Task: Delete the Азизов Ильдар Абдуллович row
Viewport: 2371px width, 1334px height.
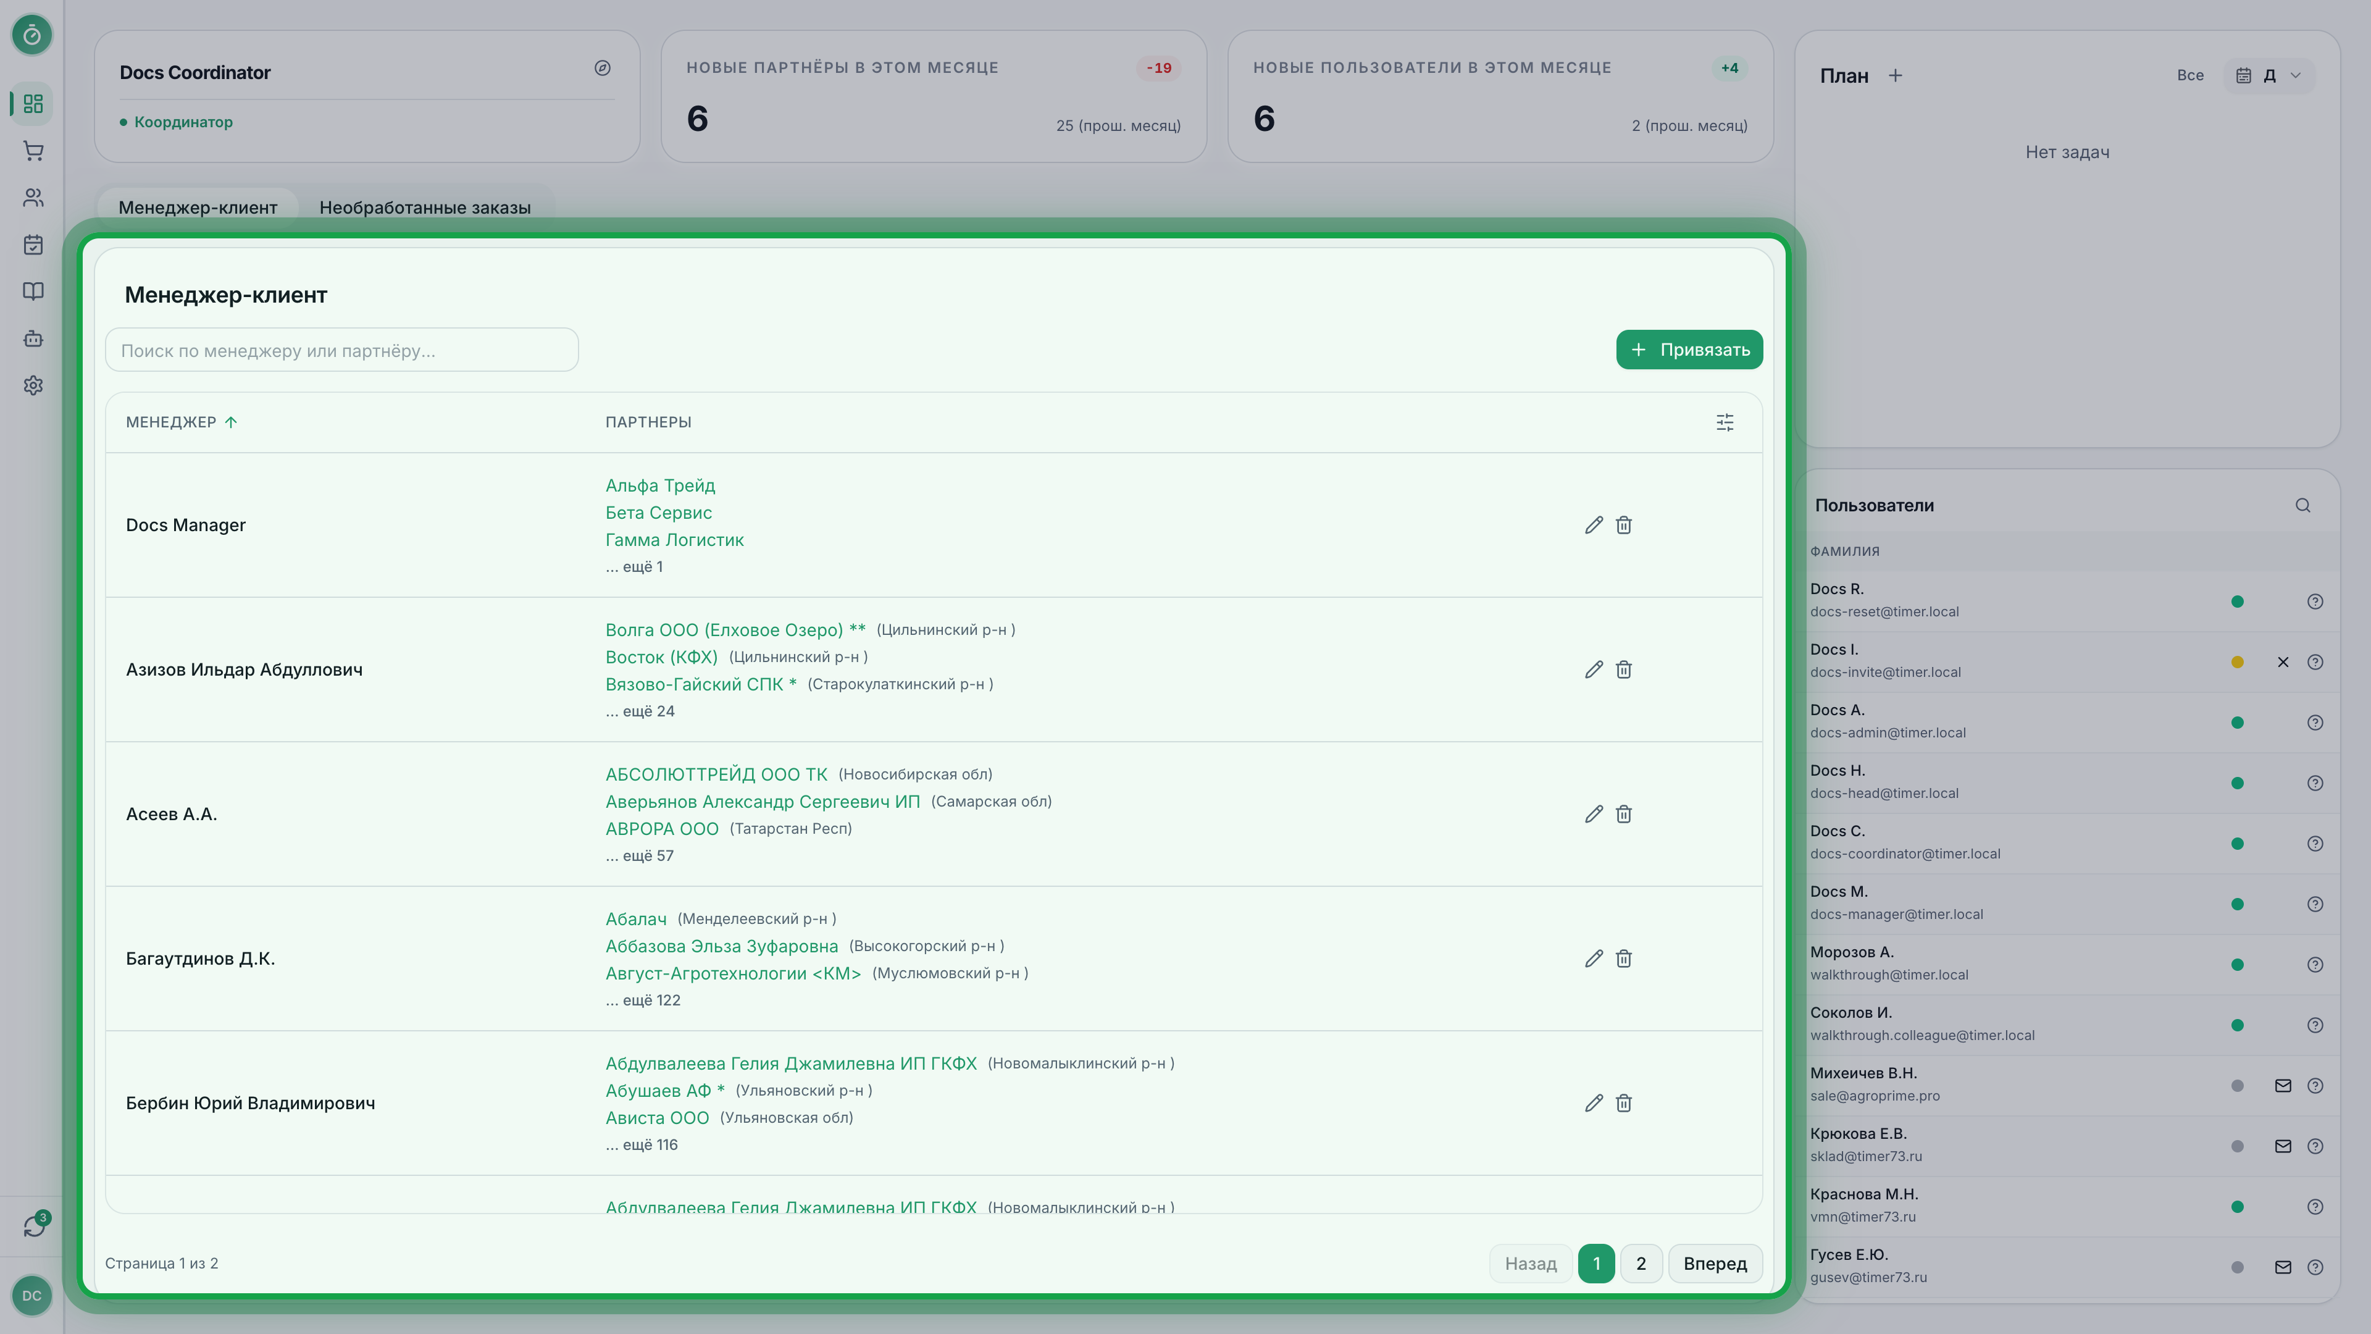Action: pyautogui.click(x=1624, y=669)
